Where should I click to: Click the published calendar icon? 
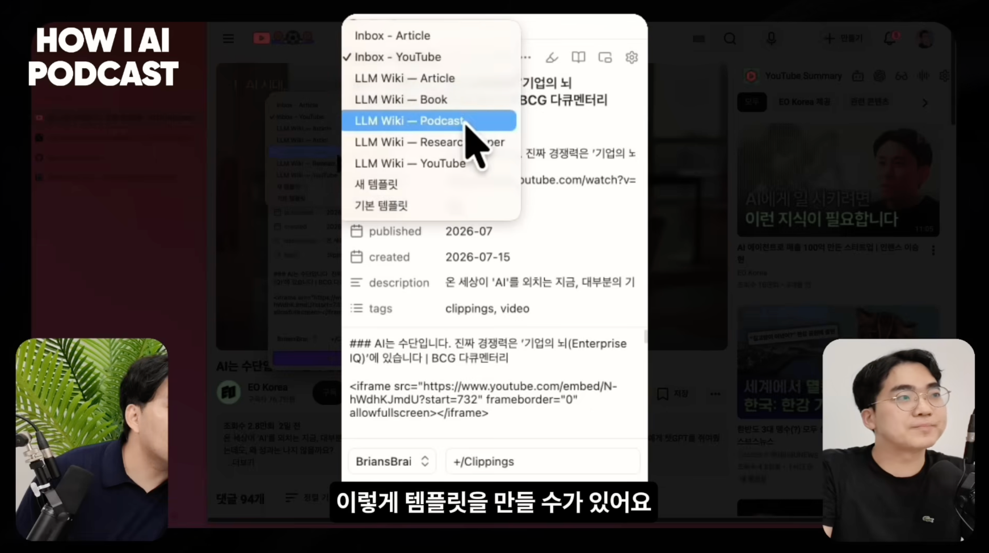tap(356, 231)
